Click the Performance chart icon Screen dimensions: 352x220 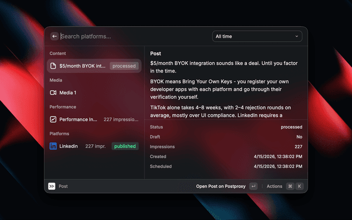[x=53, y=119]
